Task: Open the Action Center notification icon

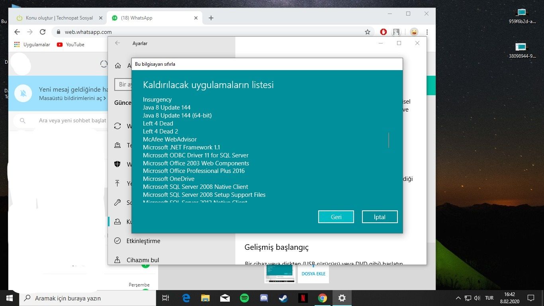Action: pos(530,298)
